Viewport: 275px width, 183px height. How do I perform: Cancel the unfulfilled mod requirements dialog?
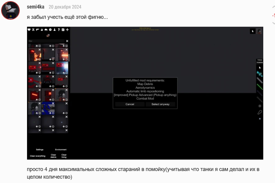[x=130, y=104]
